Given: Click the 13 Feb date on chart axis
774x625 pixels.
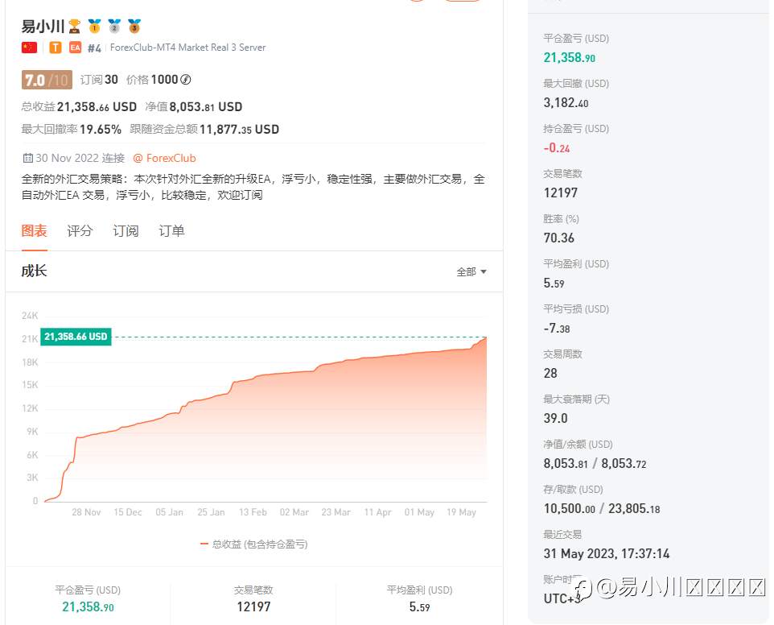Looking at the screenshot, I should [253, 512].
